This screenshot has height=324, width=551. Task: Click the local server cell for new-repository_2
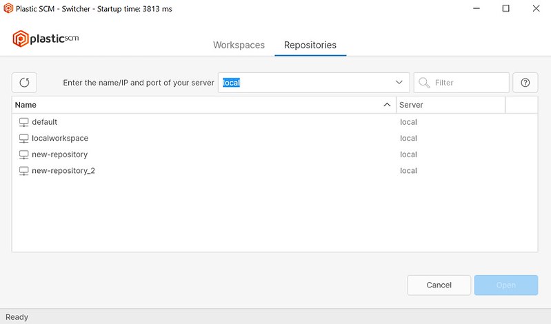click(x=408, y=170)
